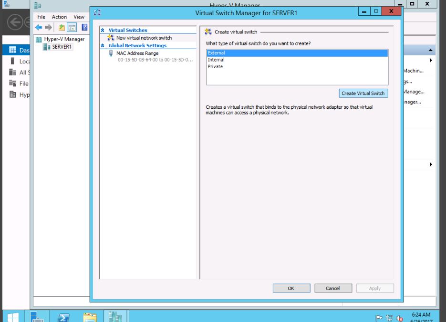
Task: Collapse the Actions pane section arrow
Action: pyautogui.click(x=431, y=50)
